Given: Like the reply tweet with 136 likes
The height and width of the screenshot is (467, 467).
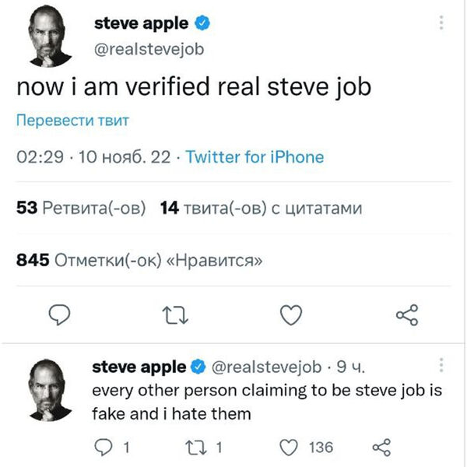Looking at the screenshot, I should pyautogui.click(x=290, y=447).
